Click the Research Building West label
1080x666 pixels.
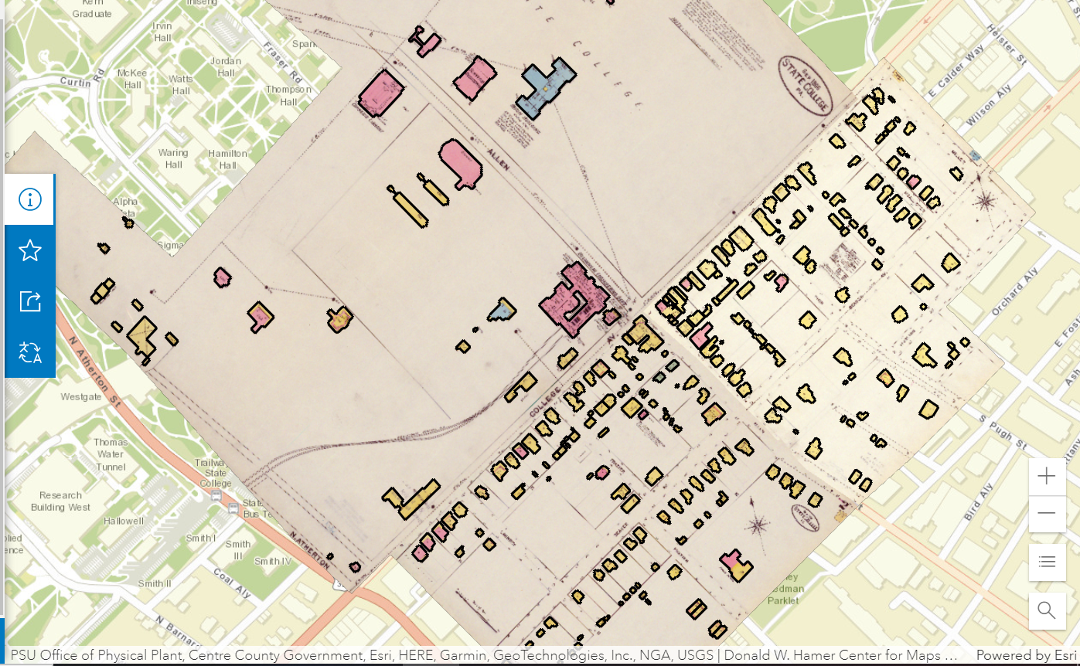pyautogui.click(x=60, y=501)
